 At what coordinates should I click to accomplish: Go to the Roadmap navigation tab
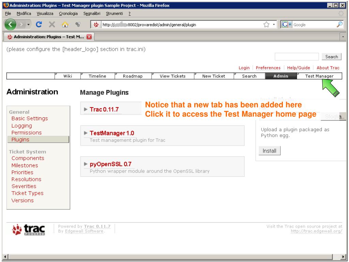click(x=133, y=76)
